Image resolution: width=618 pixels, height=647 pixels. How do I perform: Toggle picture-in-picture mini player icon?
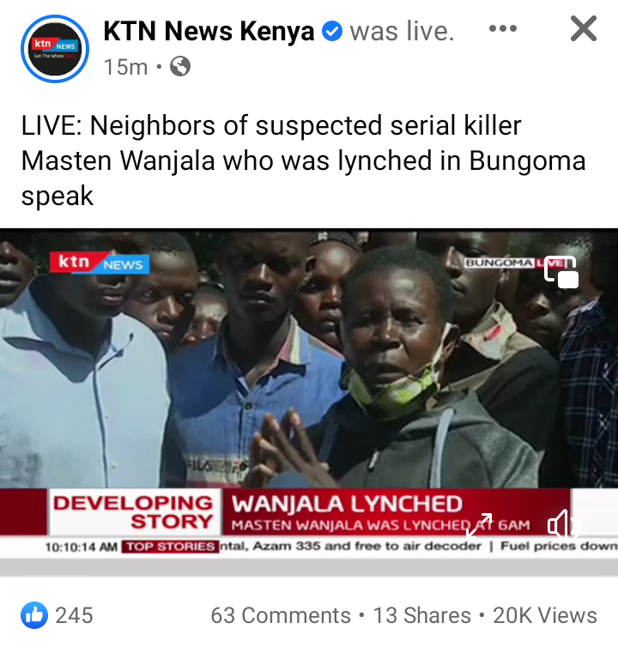pos(561,271)
